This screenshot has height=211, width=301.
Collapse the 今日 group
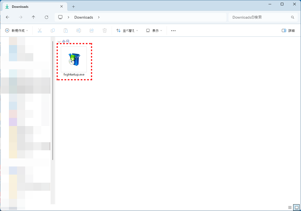coord(59,42)
